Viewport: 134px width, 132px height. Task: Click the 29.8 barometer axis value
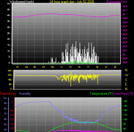[125, 22]
